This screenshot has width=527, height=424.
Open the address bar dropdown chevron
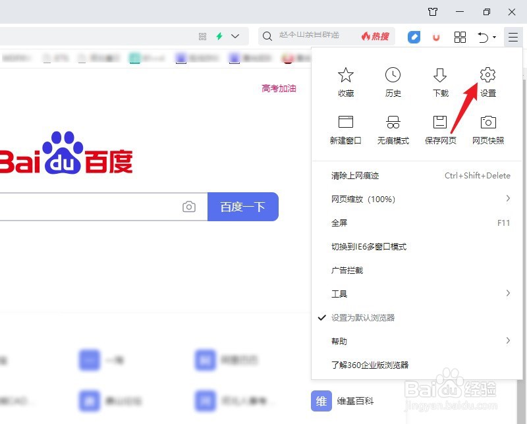click(235, 36)
